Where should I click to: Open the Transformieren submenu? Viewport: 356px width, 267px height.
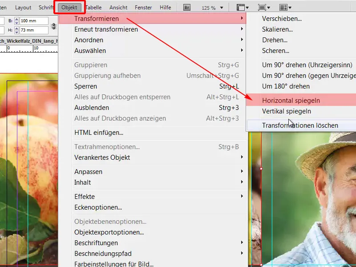coord(152,19)
